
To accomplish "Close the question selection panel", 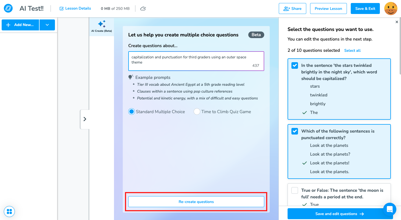I will tap(397, 22).
